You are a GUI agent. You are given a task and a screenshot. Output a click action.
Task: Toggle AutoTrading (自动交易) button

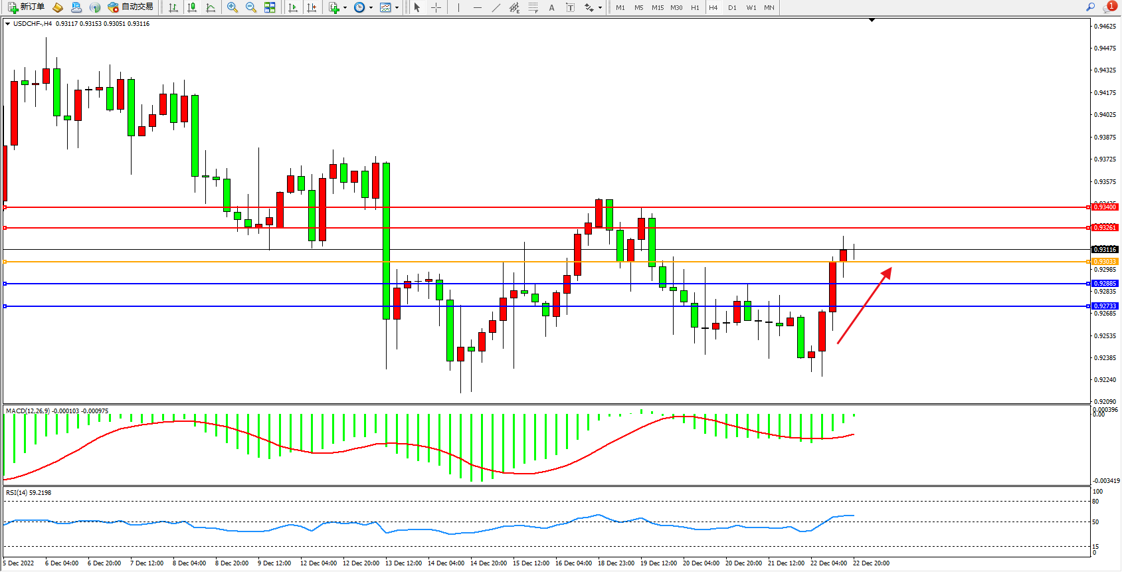click(131, 7)
